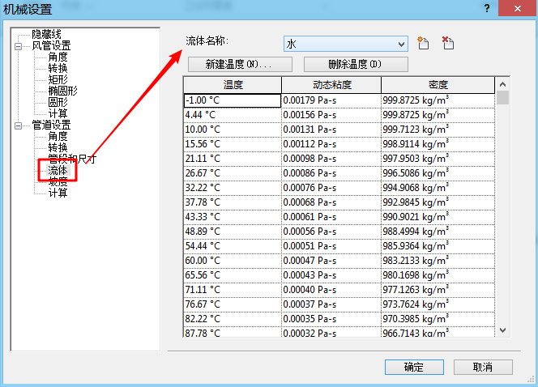Click the 998.9114 kg/m³ density cell
This screenshot has width=538, height=387.
point(438,144)
